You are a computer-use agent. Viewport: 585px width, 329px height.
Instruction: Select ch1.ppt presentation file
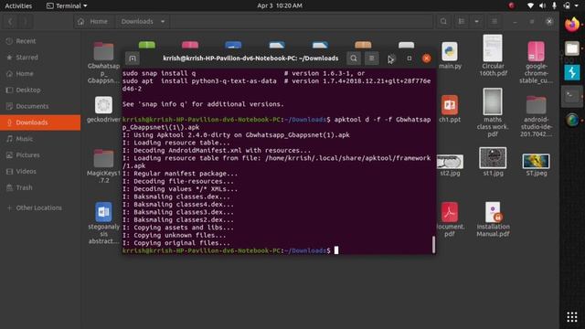click(450, 105)
